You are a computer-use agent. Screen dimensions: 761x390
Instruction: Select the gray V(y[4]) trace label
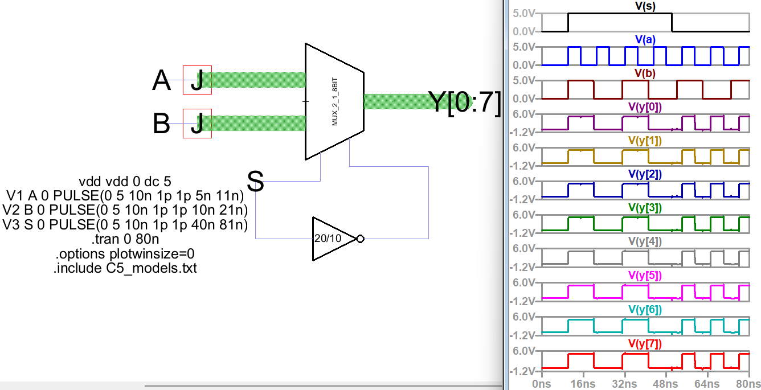click(645, 241)
